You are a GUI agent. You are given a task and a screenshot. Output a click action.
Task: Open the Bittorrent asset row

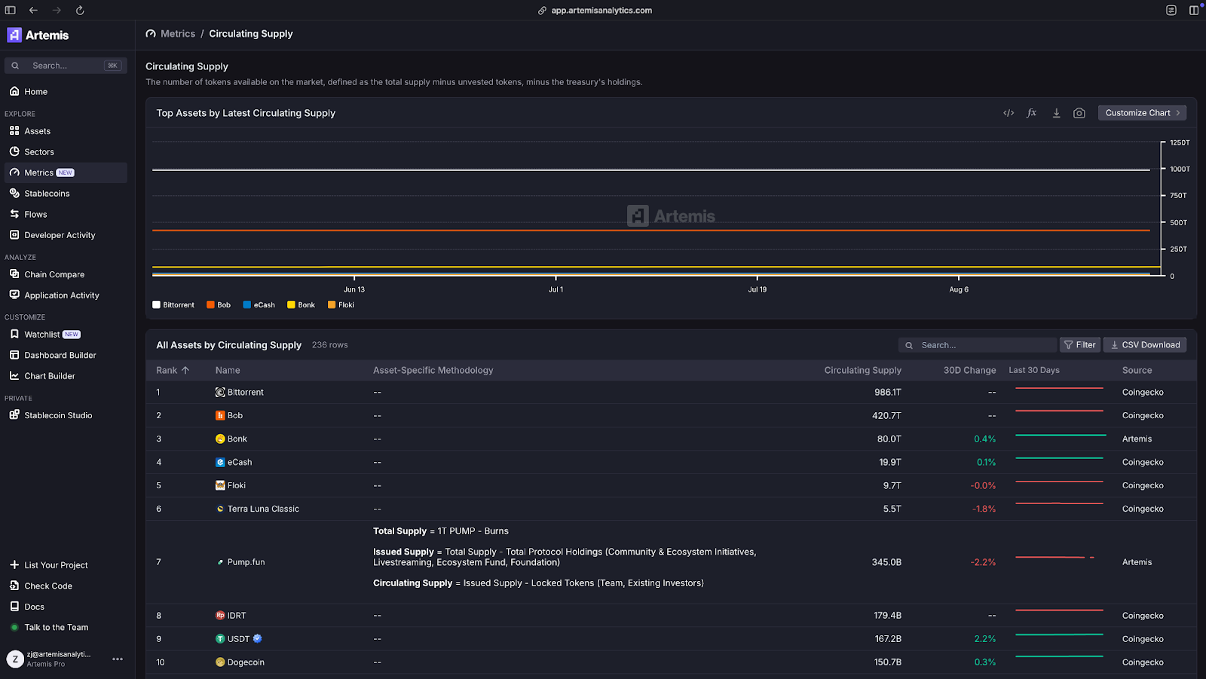671,392
